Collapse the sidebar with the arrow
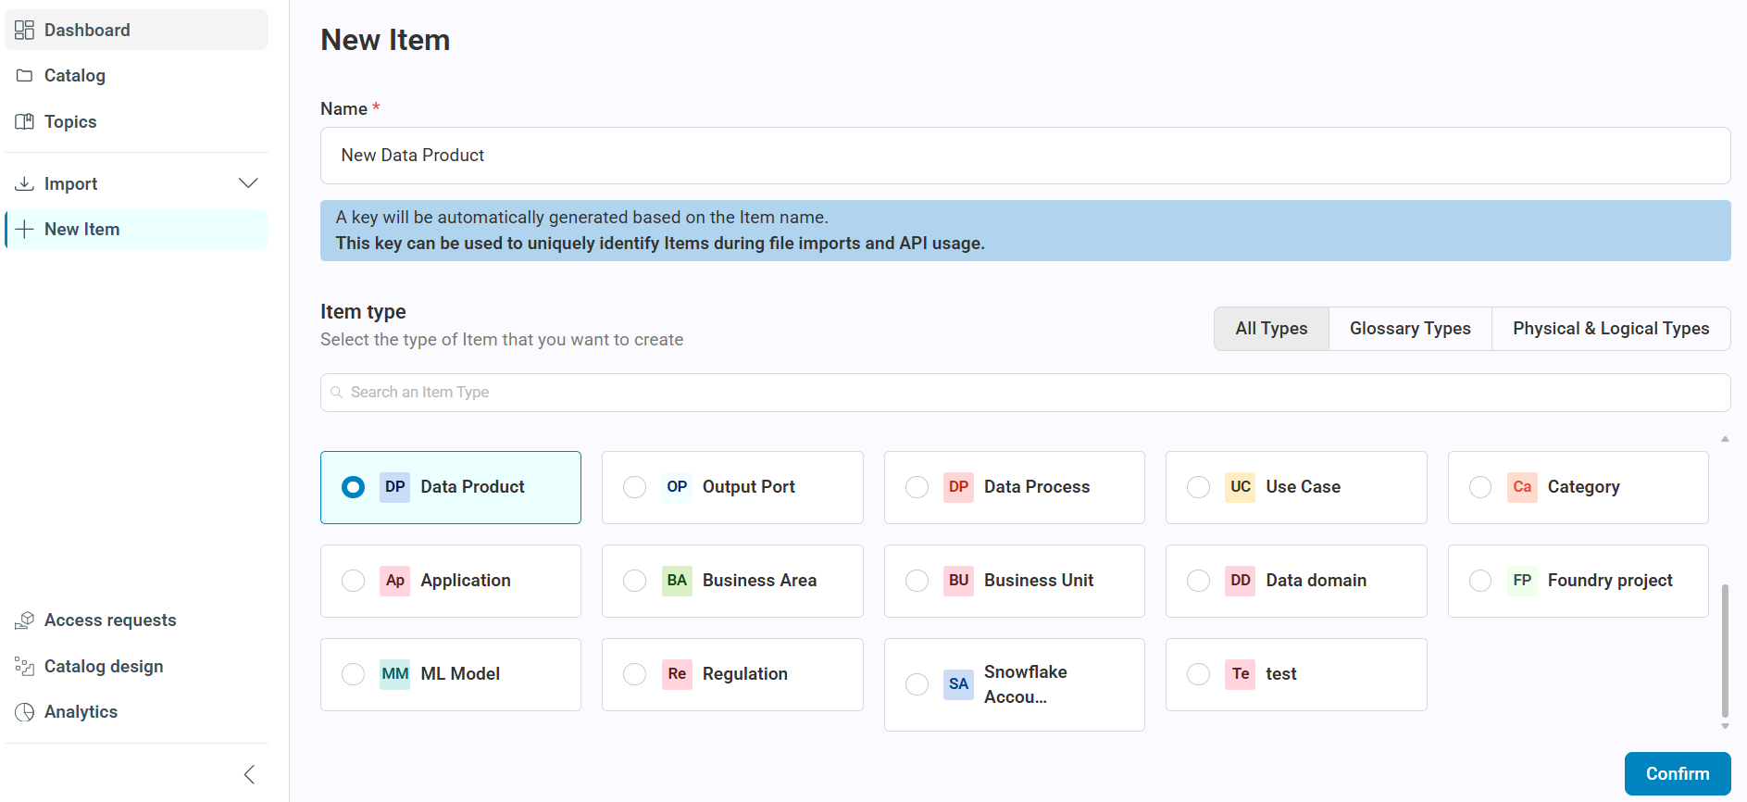This screenshot has height=802, width=1747. point(249,774)
